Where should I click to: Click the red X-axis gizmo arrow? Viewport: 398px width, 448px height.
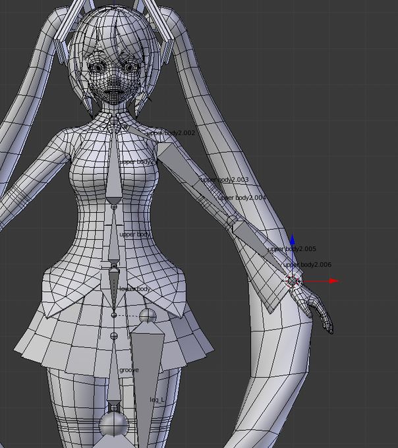(333, 281)
